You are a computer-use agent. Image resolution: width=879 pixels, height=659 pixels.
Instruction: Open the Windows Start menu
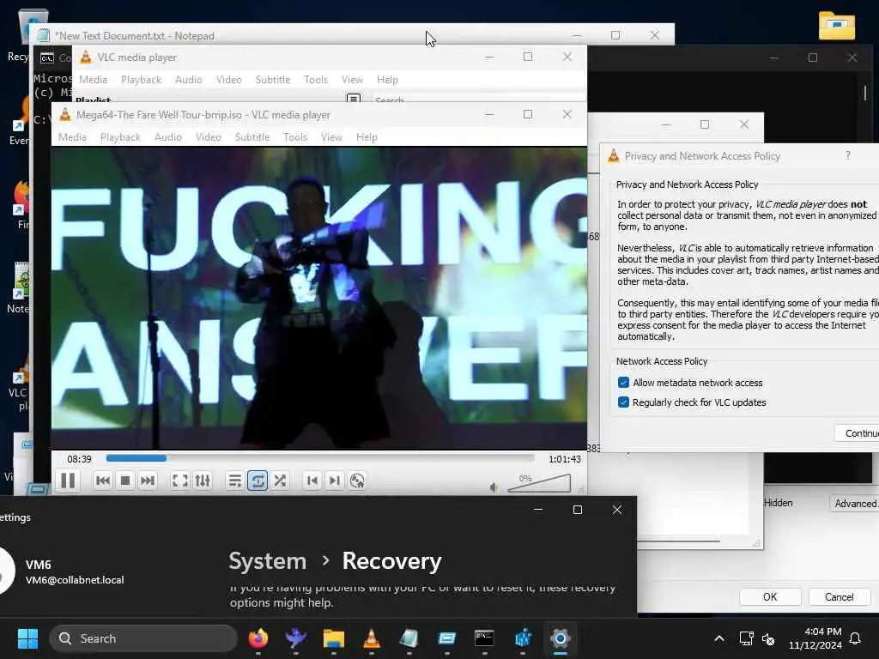[x=27, y=638]
